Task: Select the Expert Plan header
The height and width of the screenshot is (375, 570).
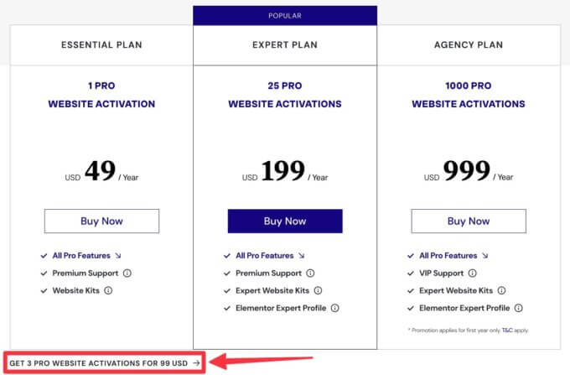Action: click(285, 44)
